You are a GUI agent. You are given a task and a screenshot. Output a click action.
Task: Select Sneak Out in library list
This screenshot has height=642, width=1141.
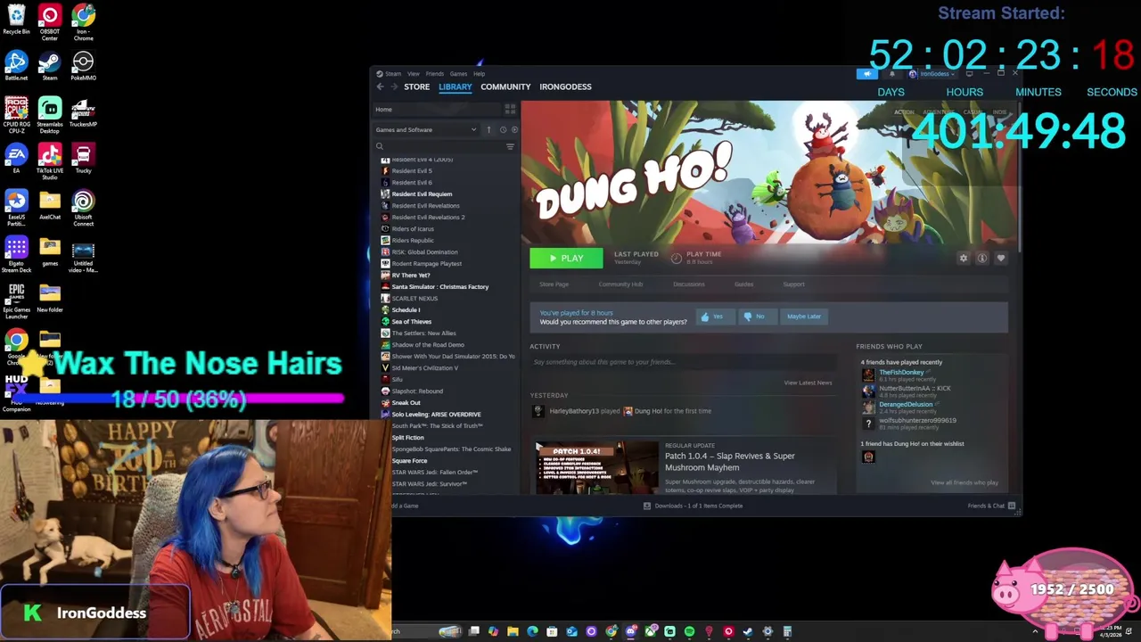coord(406,403)
